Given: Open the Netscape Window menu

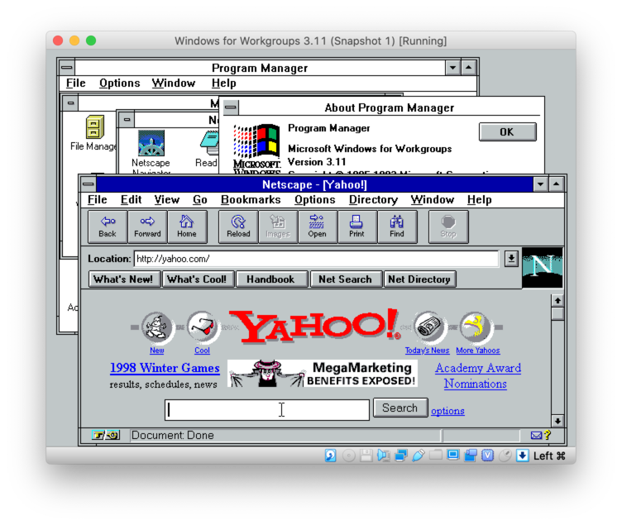Looking at the screenshot, I should point(433,200).
